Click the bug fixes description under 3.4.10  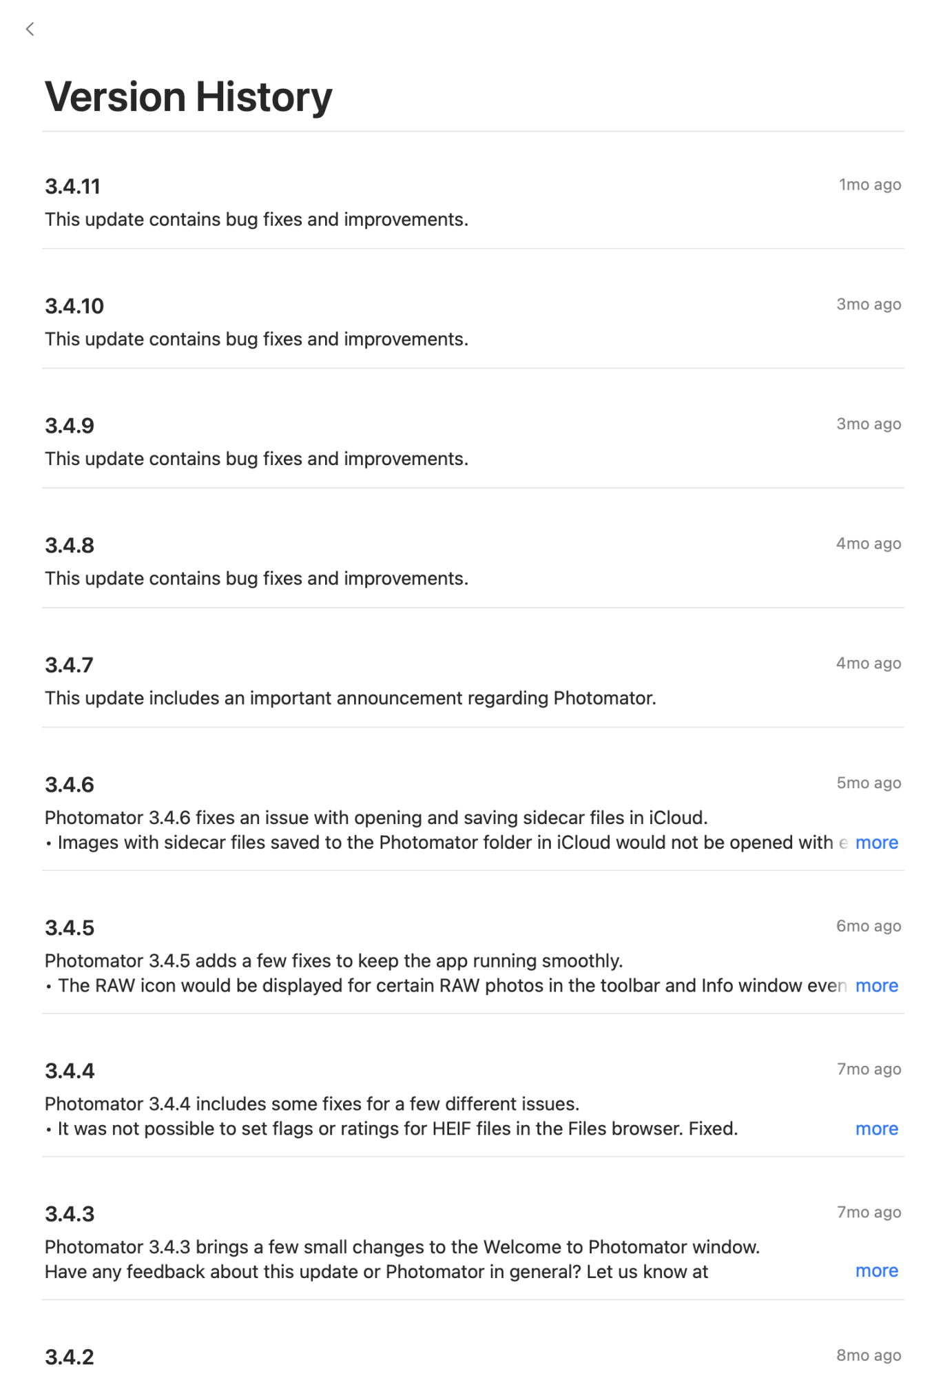point(256,338)
